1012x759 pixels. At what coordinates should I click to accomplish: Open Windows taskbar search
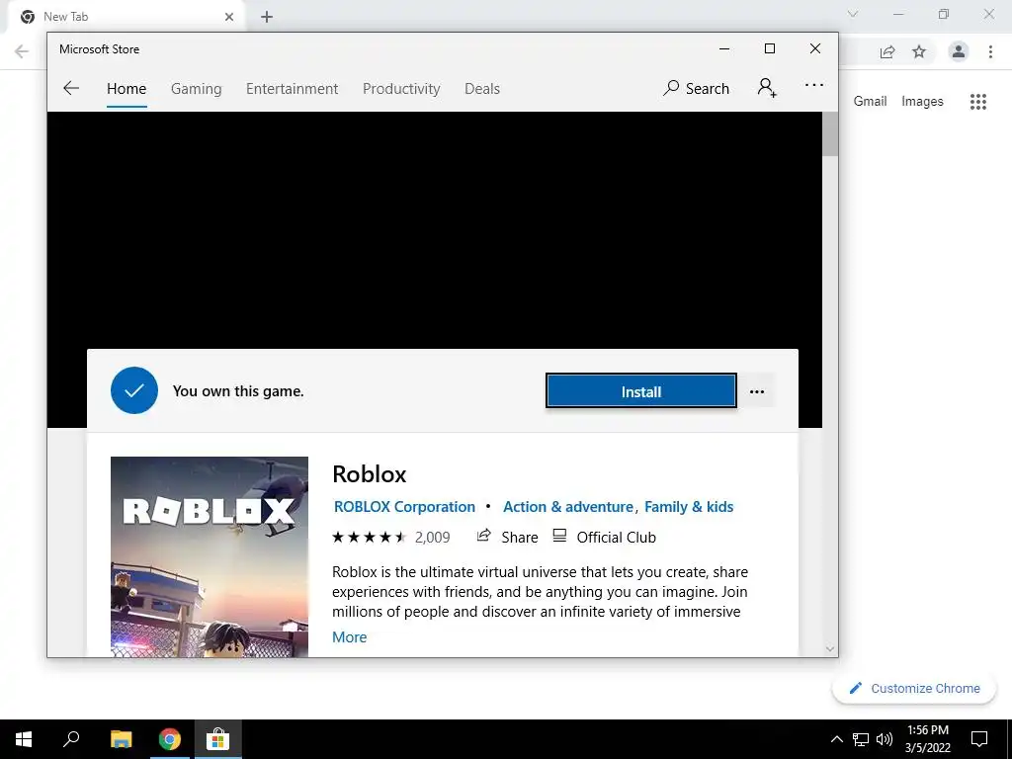click(x=71, y=739)
